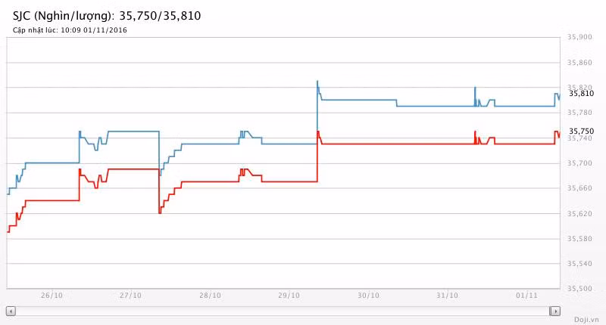
Task: Click the SJC chart title text
Action: point(107,15)
